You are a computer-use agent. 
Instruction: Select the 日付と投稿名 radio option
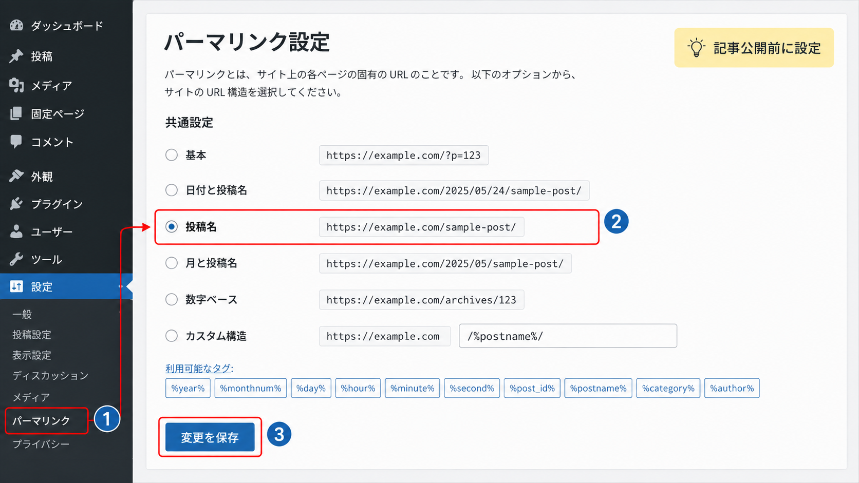[172, 190]
